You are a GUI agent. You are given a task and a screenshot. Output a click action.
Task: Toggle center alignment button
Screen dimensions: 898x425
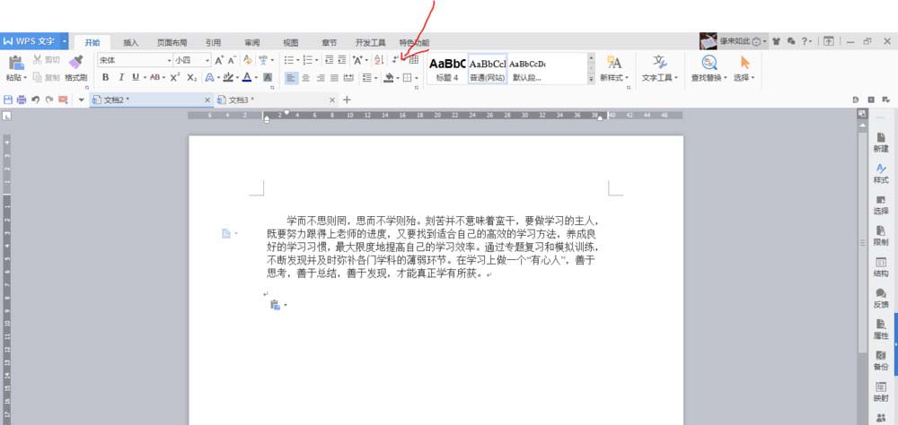coord(306,77)
